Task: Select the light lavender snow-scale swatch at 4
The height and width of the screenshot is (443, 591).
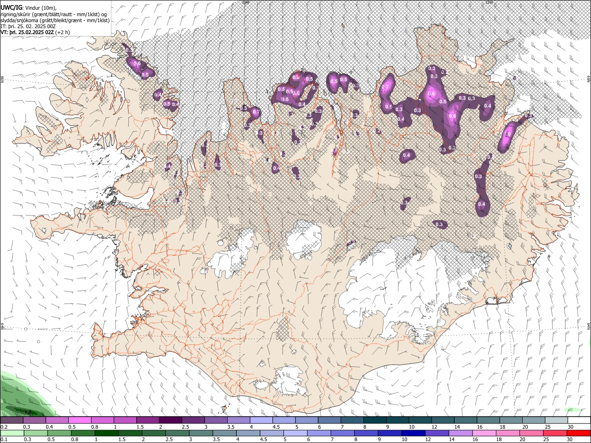Action: [260, 420]
